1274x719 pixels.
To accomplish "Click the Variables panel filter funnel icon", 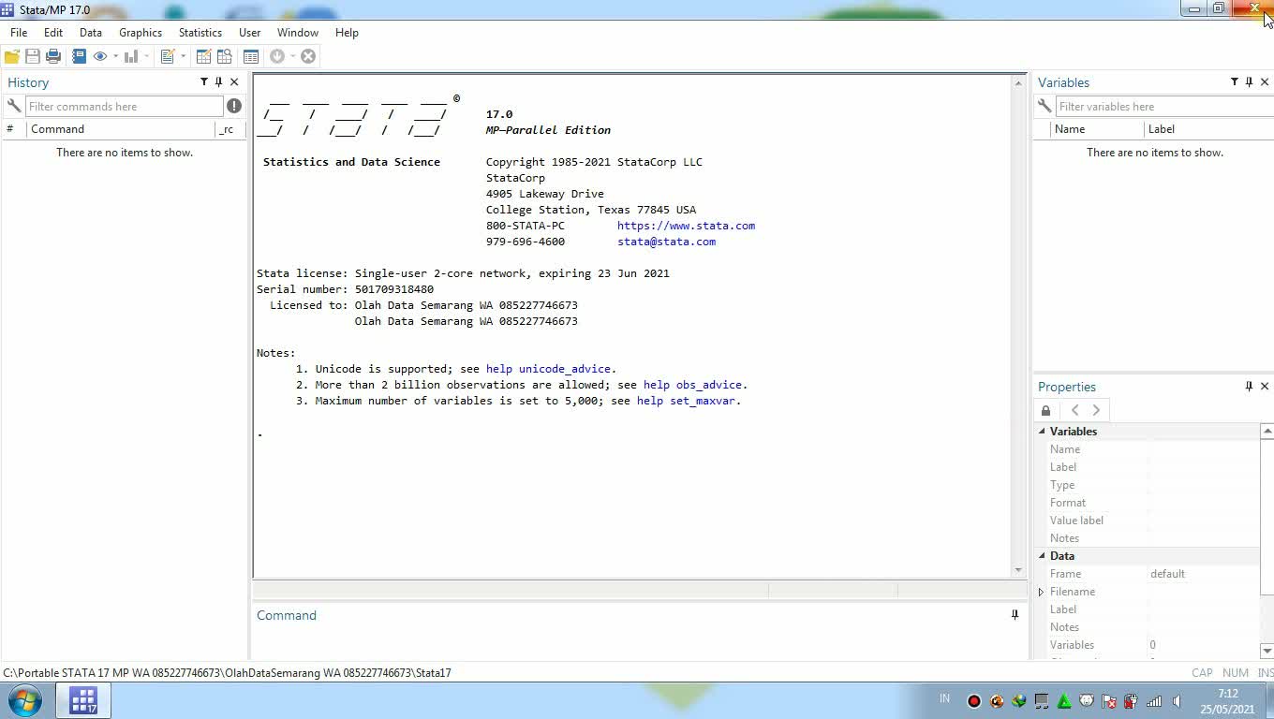I will [x=1235, y=82].
